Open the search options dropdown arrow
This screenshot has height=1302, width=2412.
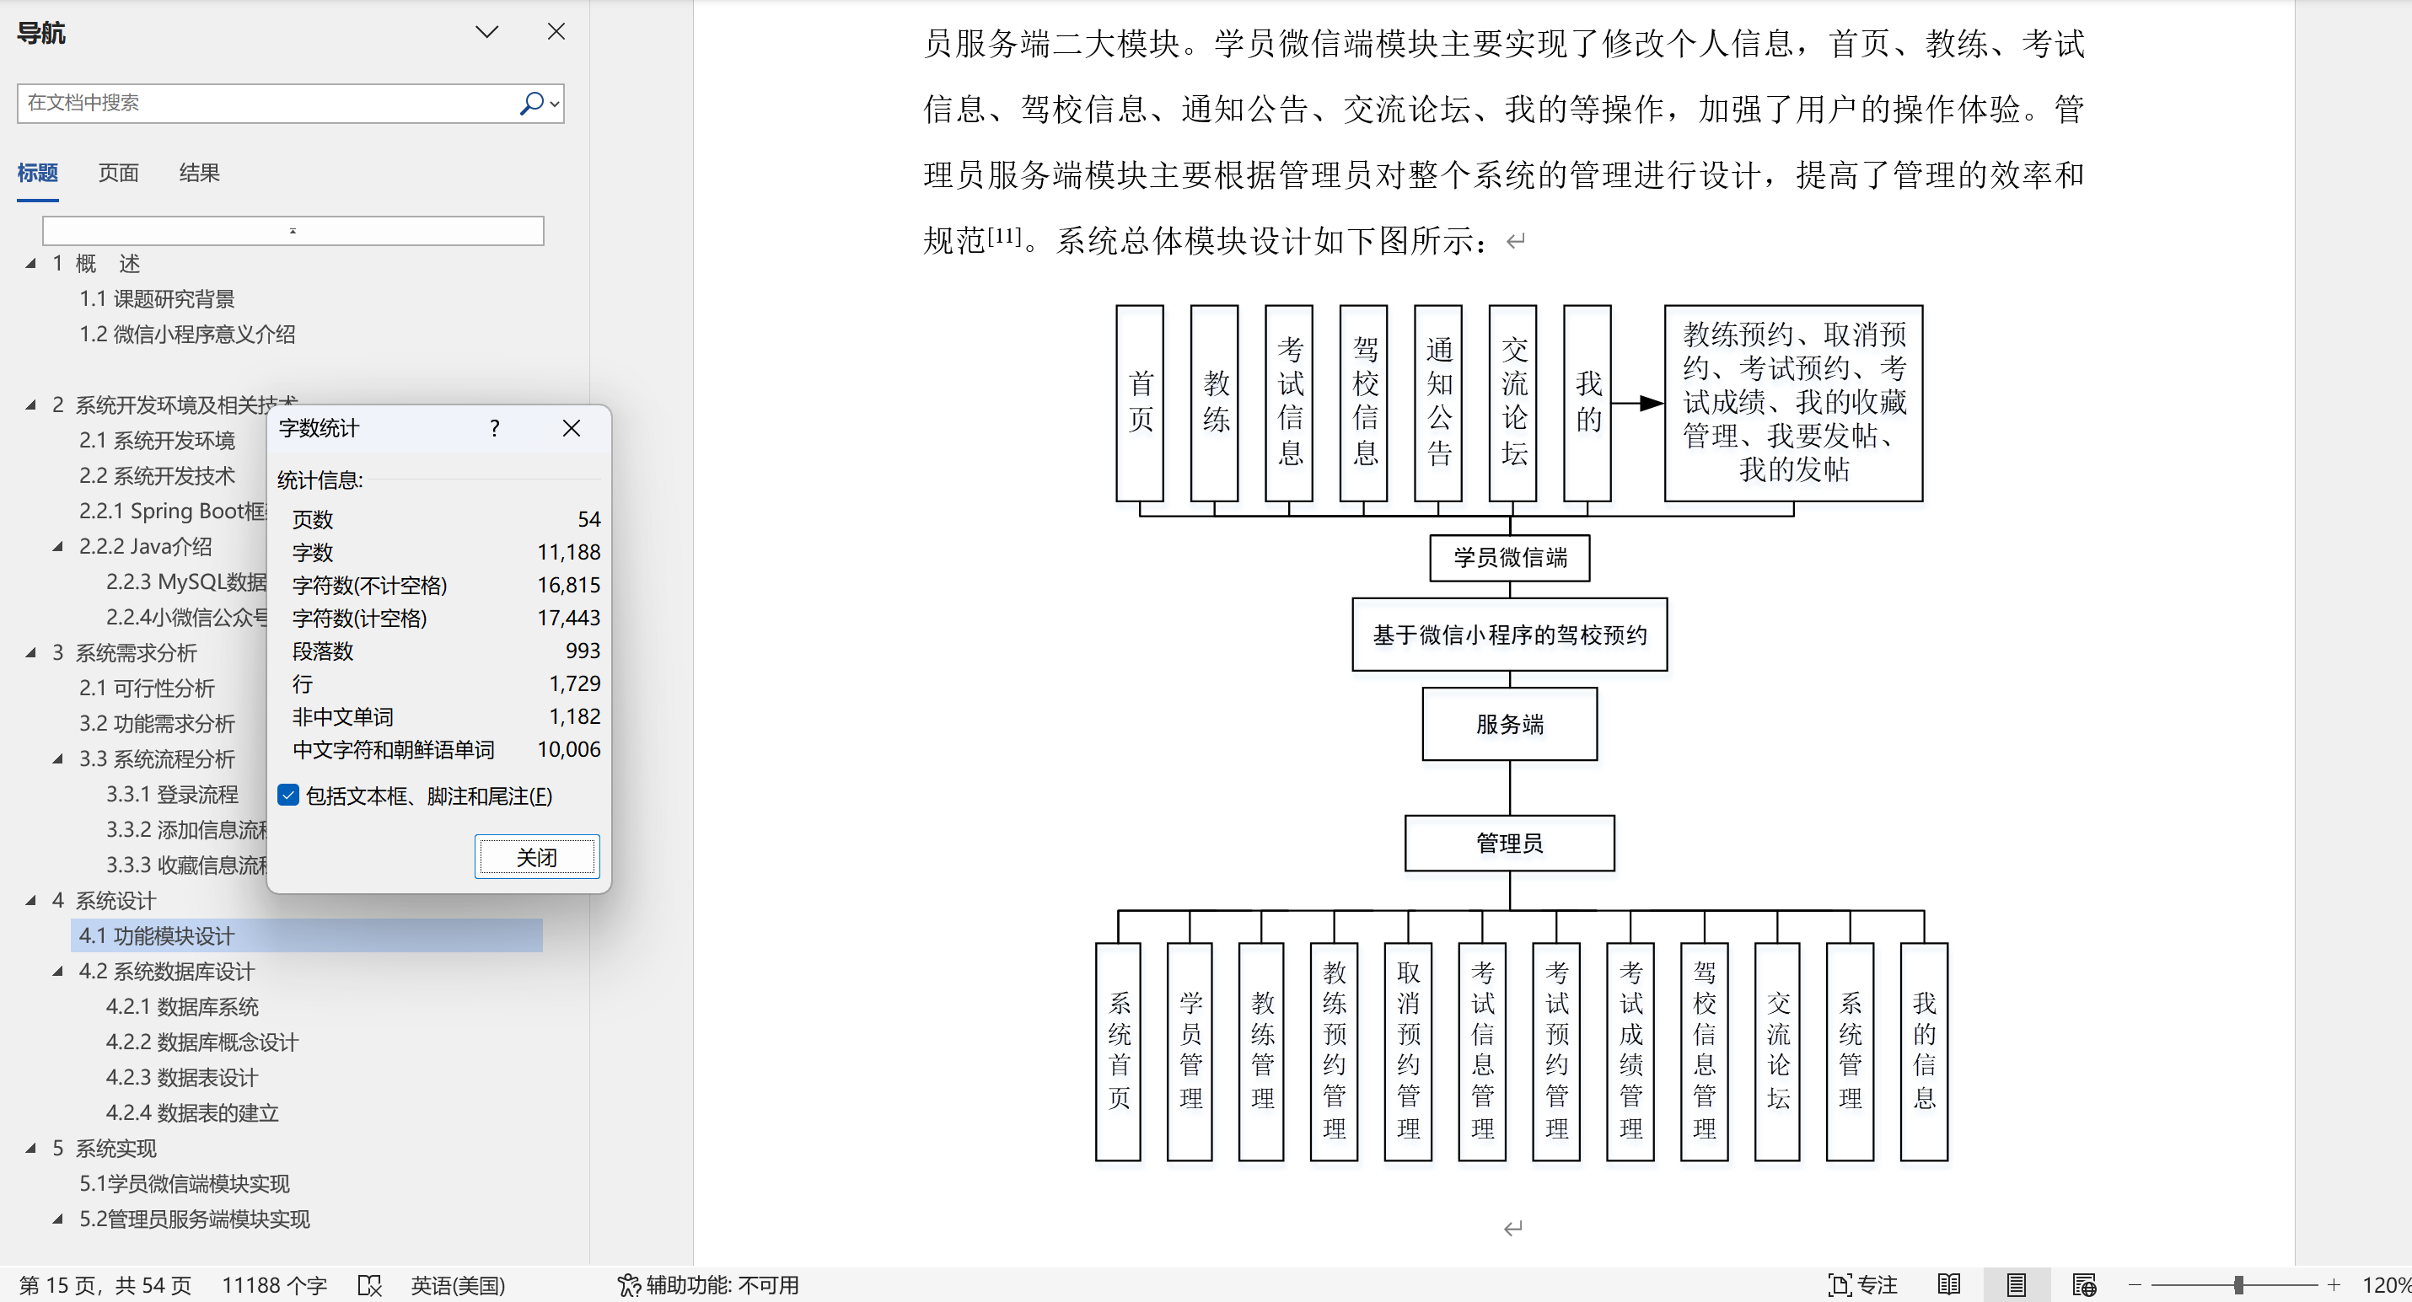click(x=556, y=104)
